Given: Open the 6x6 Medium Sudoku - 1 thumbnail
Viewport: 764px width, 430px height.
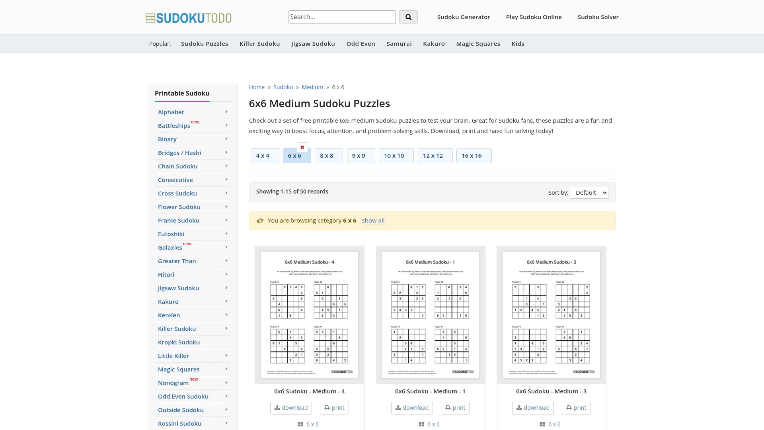Looking at the screenshot, I should (x=431, y=315).
